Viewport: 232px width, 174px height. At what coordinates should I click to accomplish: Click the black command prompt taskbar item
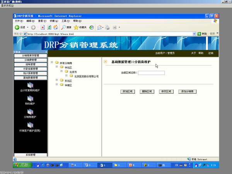(x=163, y=165)
